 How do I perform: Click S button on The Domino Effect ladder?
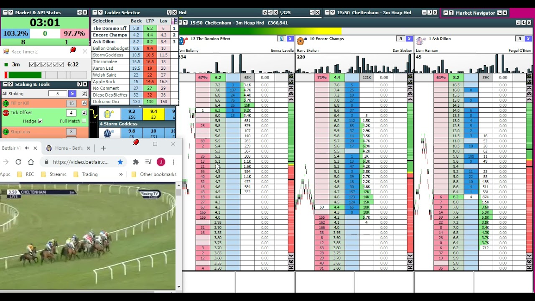(x=290, y=39)
